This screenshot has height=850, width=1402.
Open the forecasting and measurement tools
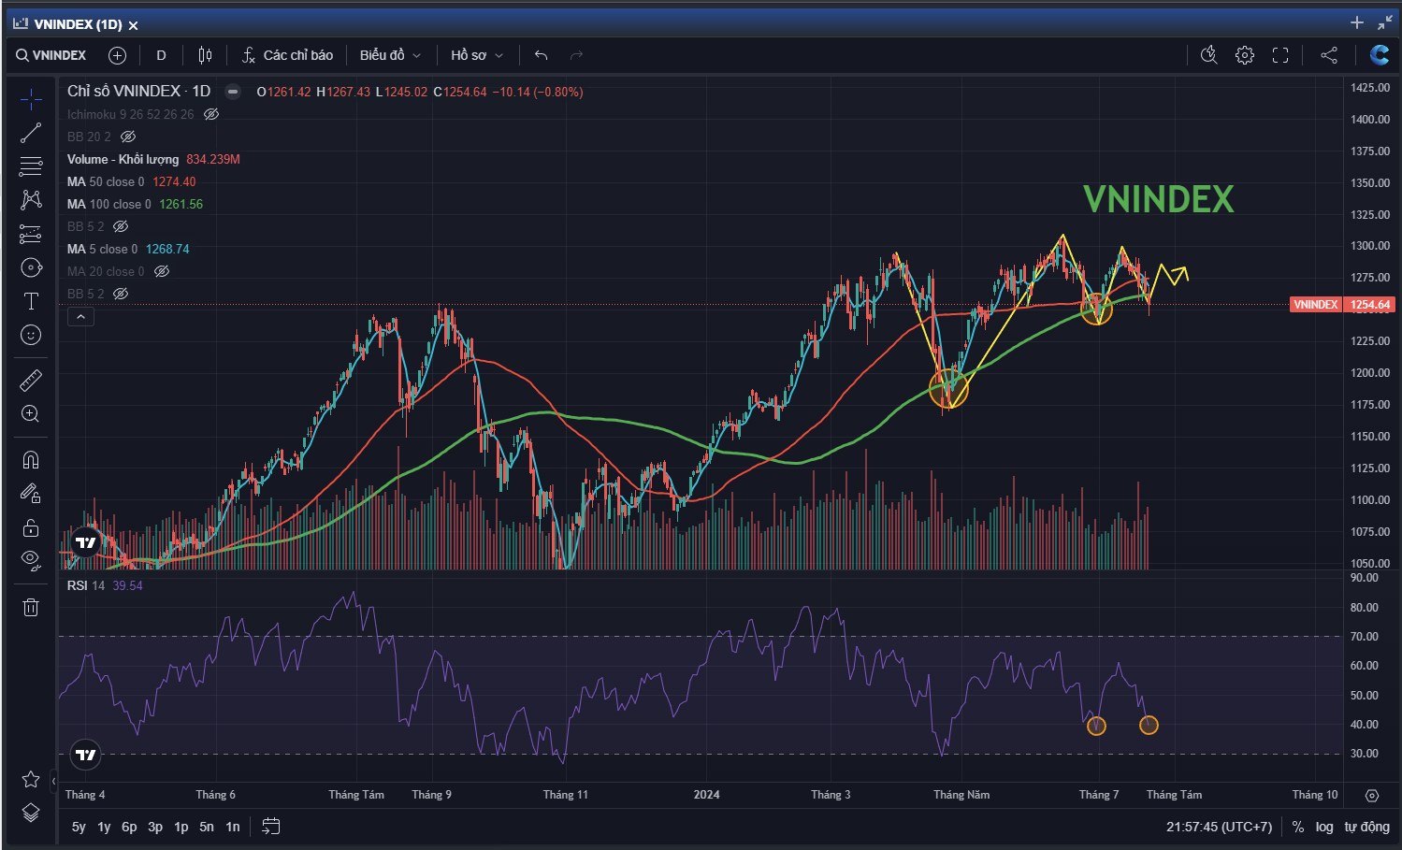coord(31,234)
